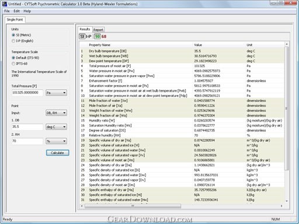Switch to the Report tab

coord(98,30)
